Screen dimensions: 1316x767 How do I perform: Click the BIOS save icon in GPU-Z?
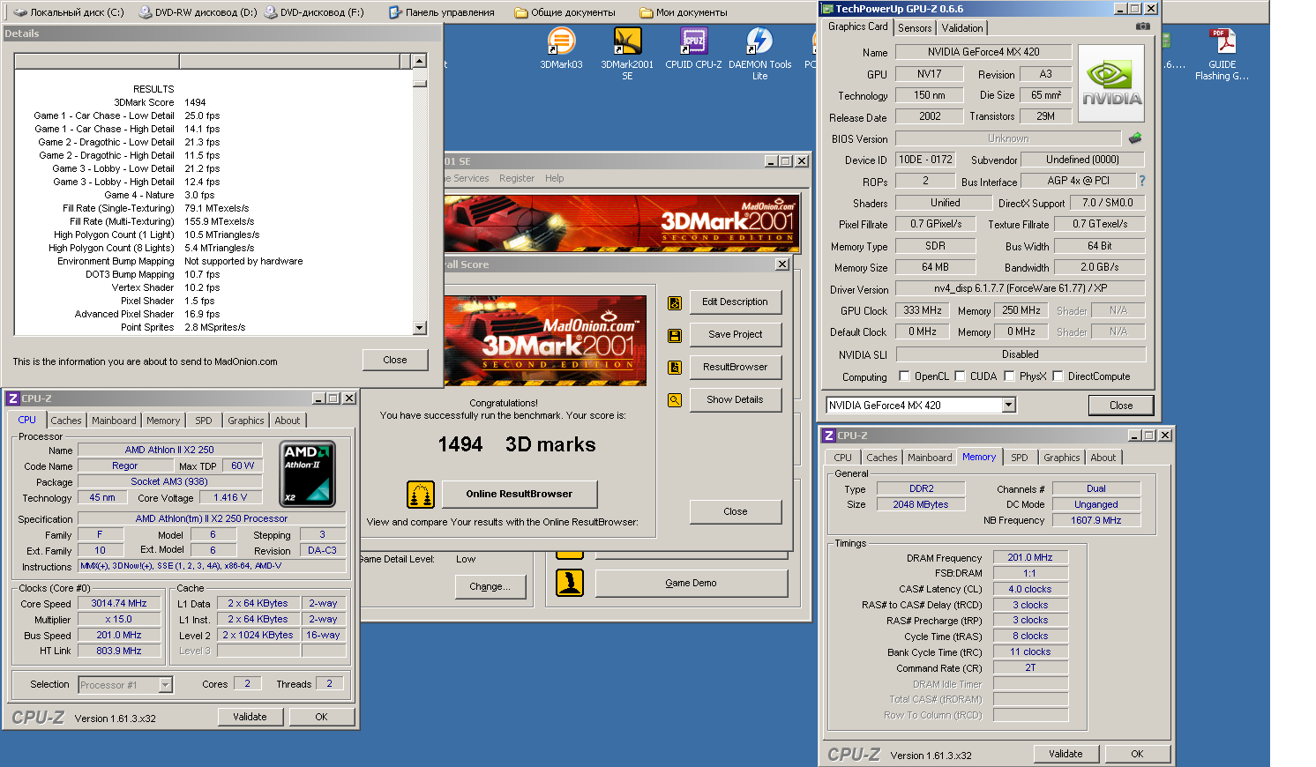[x=1135, y=138]
